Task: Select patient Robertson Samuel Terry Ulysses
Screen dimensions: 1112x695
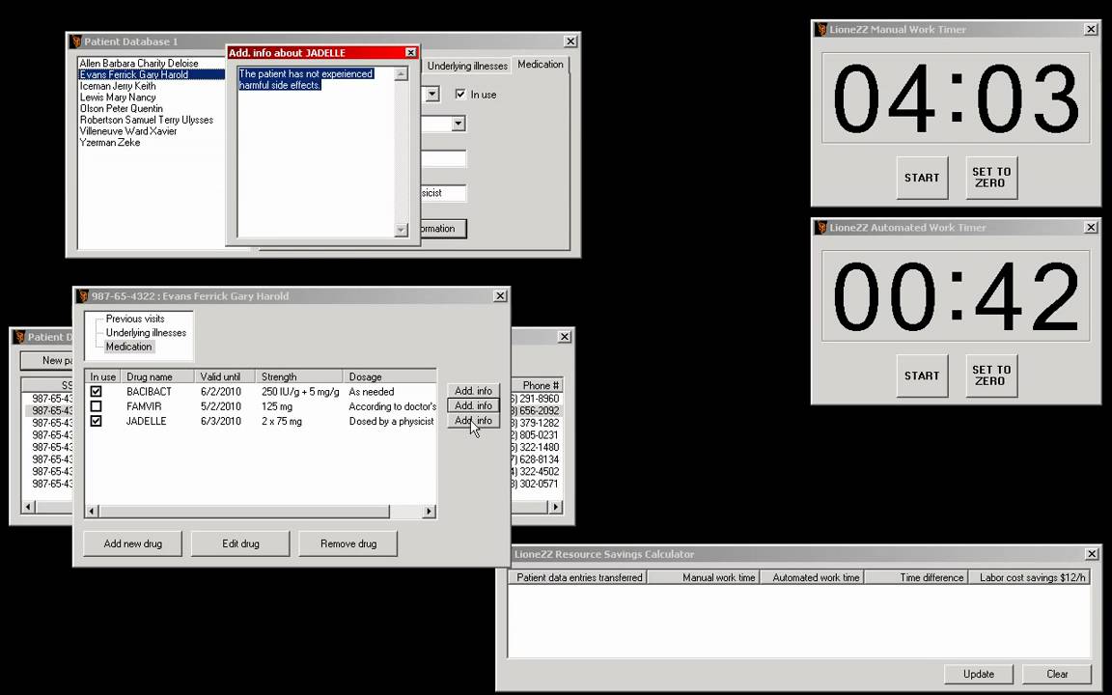Action: [147, 120]
